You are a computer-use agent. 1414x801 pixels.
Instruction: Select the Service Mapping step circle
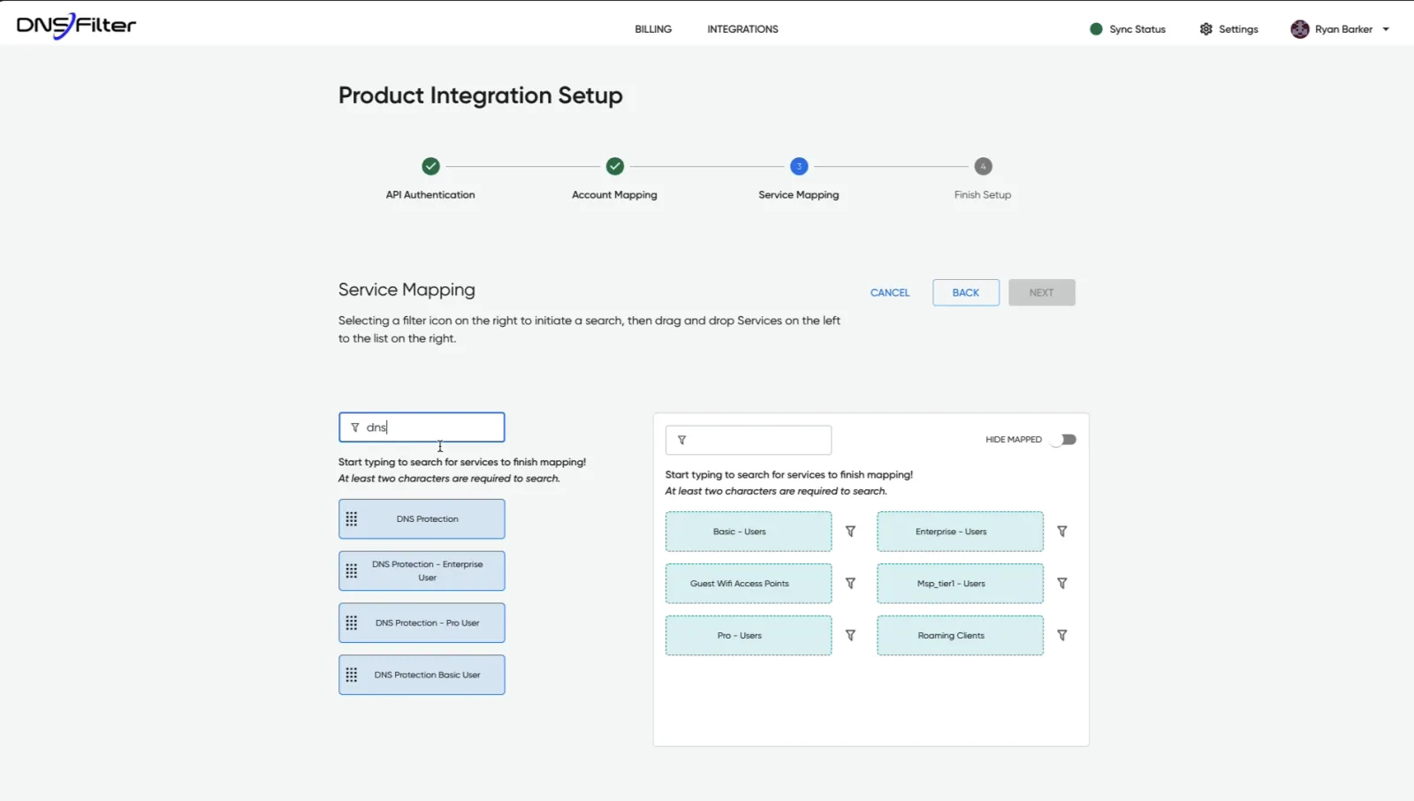coord(799,166)
